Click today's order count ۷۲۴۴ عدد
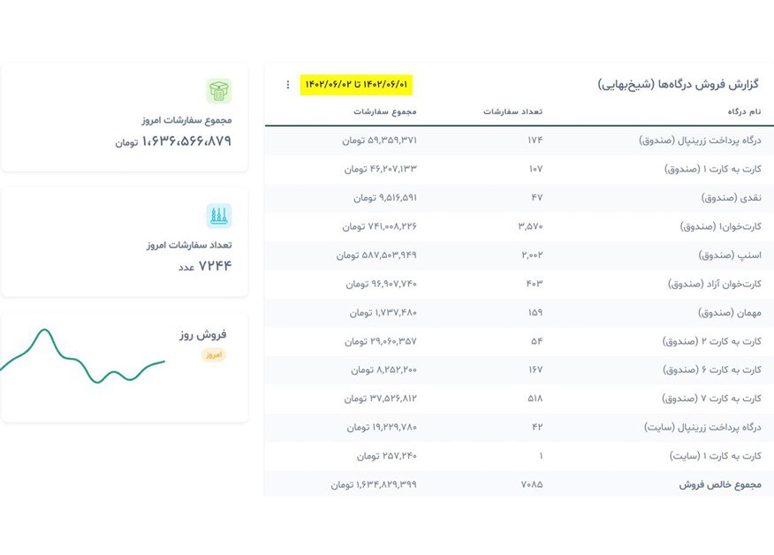The height and width of the screenshot is (555, 774). click(205, 266)
